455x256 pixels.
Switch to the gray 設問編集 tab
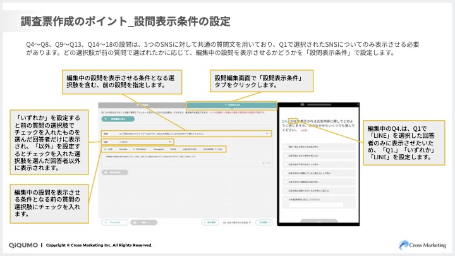(142, 105)
